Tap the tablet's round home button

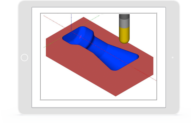[24, 58]
